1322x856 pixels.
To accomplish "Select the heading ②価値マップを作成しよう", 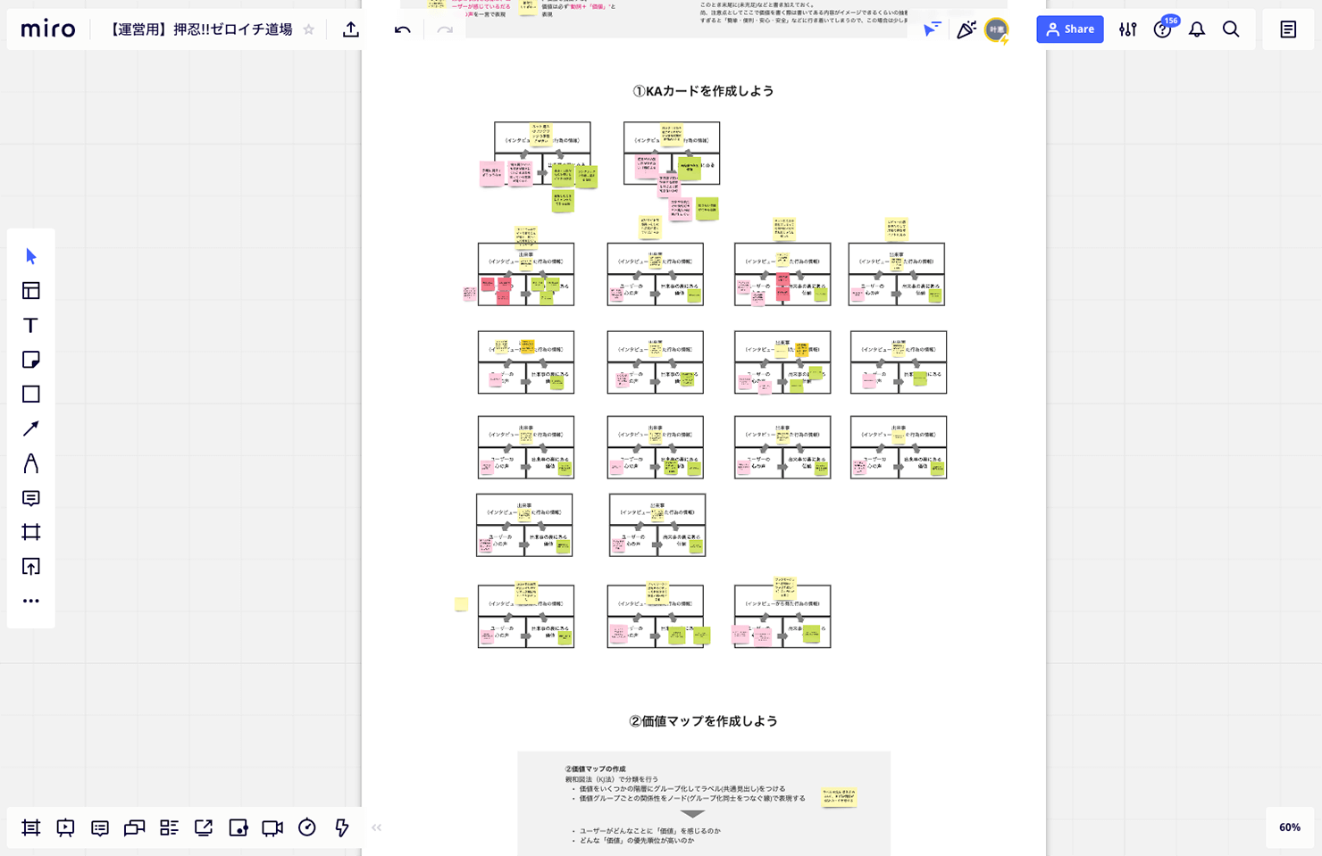I will click(703, 721).
